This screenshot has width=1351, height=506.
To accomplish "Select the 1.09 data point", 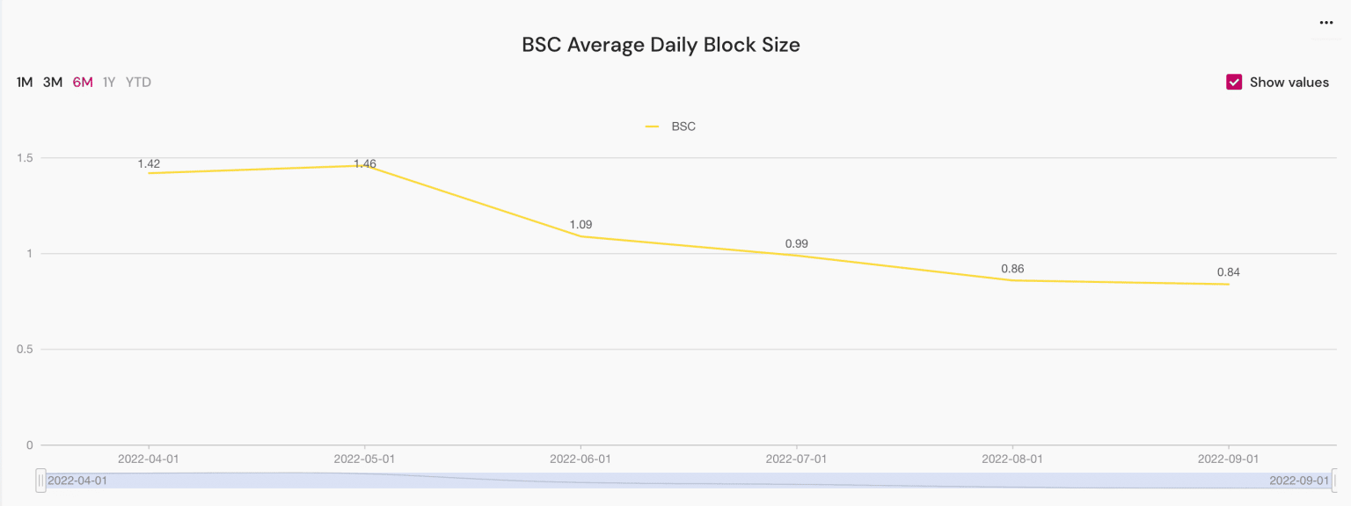I will pos(581,236).
